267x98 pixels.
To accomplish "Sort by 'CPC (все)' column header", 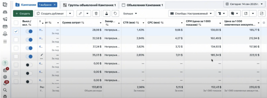I will click(155, 23).
